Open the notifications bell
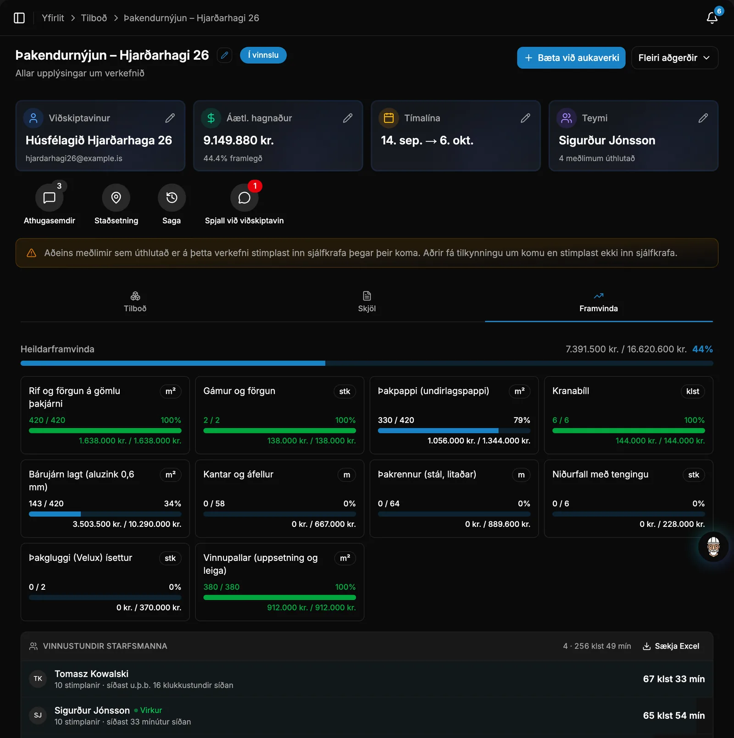 click(712, 18)
